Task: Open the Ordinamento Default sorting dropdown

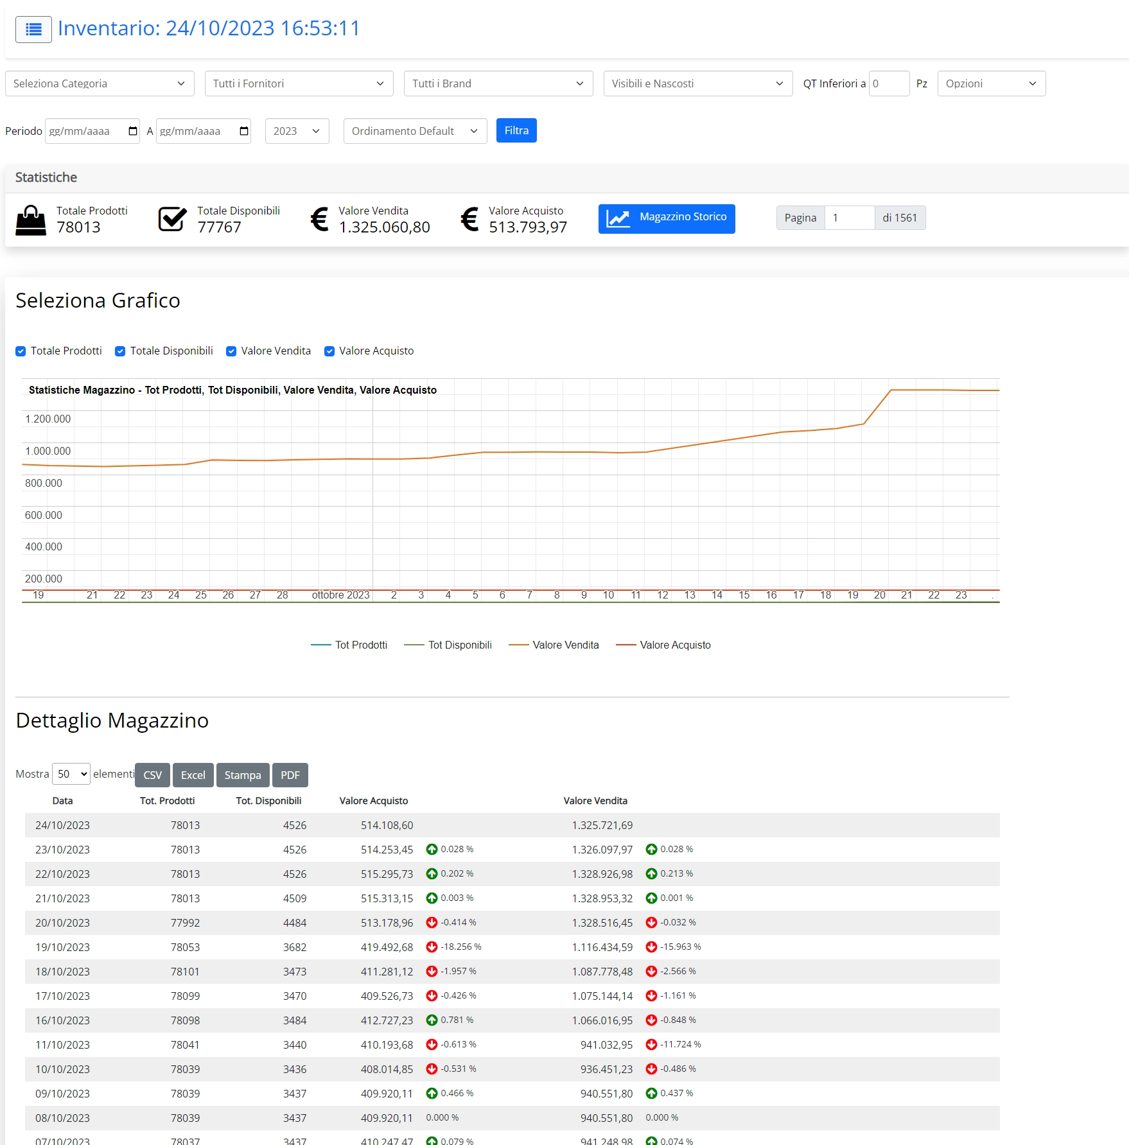Action: pyautogui.click(x=415, y=131)
